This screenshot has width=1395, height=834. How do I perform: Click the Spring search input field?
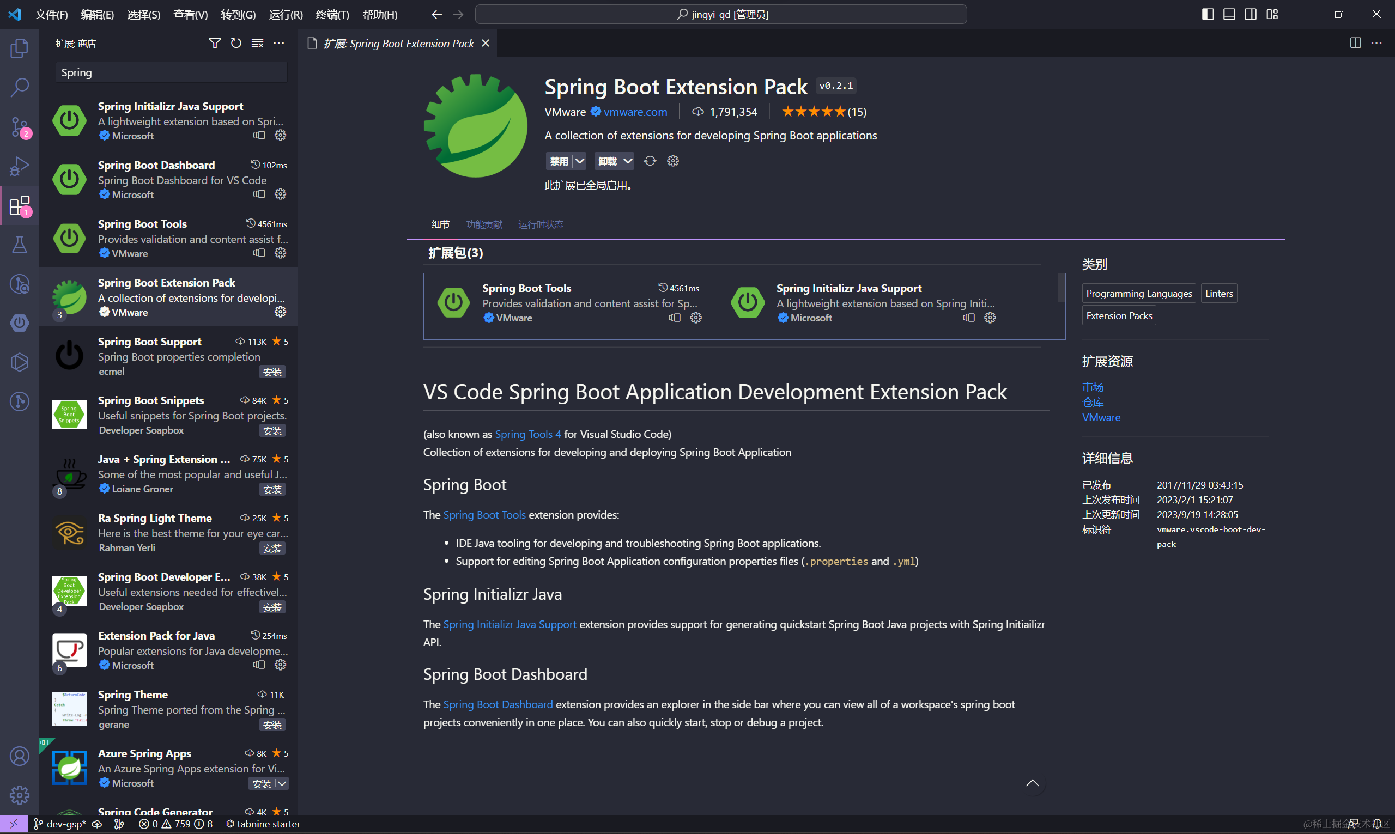pyautogui.click(x=172, y=72)
